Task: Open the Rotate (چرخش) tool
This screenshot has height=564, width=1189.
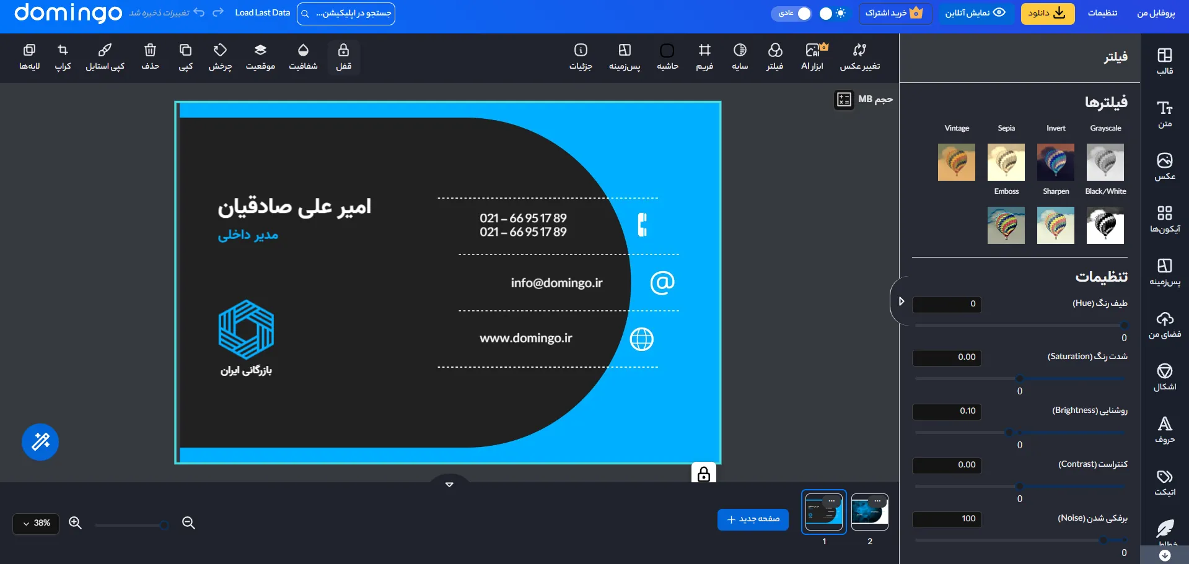Action: pos(220,58)
